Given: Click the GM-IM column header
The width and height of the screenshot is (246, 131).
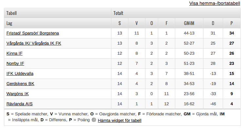Looking at the screenshot, I should [189, 23].
